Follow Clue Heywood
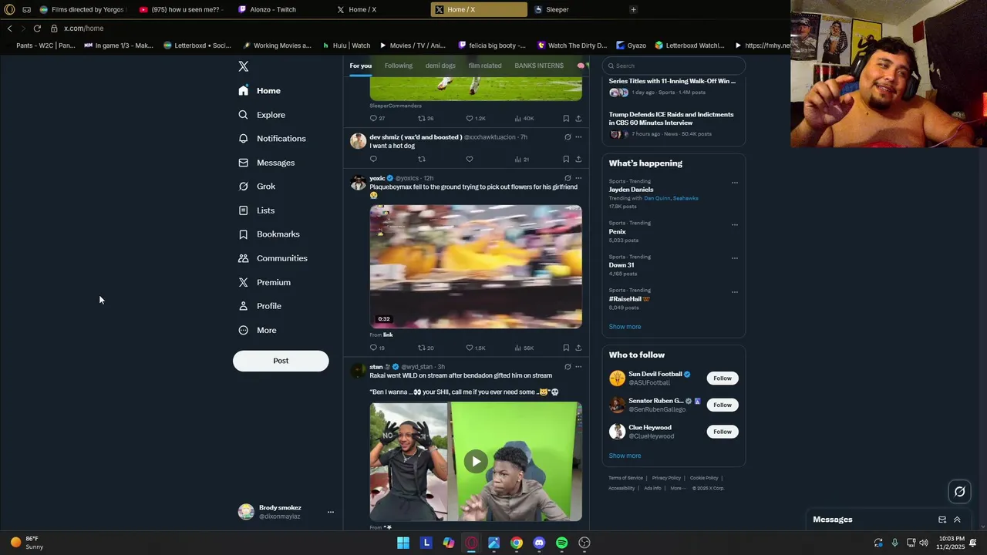 (723, 432)
